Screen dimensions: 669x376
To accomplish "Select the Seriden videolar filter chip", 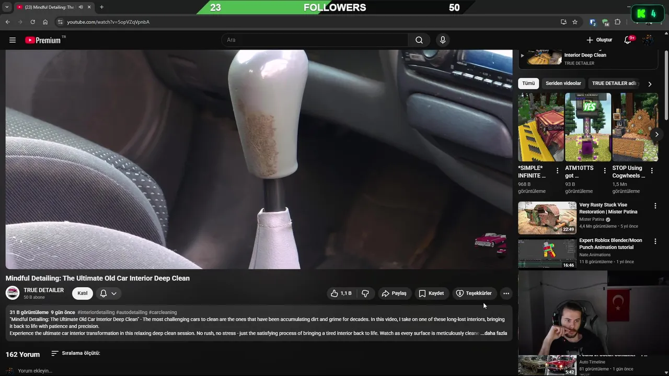I will pos(563,84).
